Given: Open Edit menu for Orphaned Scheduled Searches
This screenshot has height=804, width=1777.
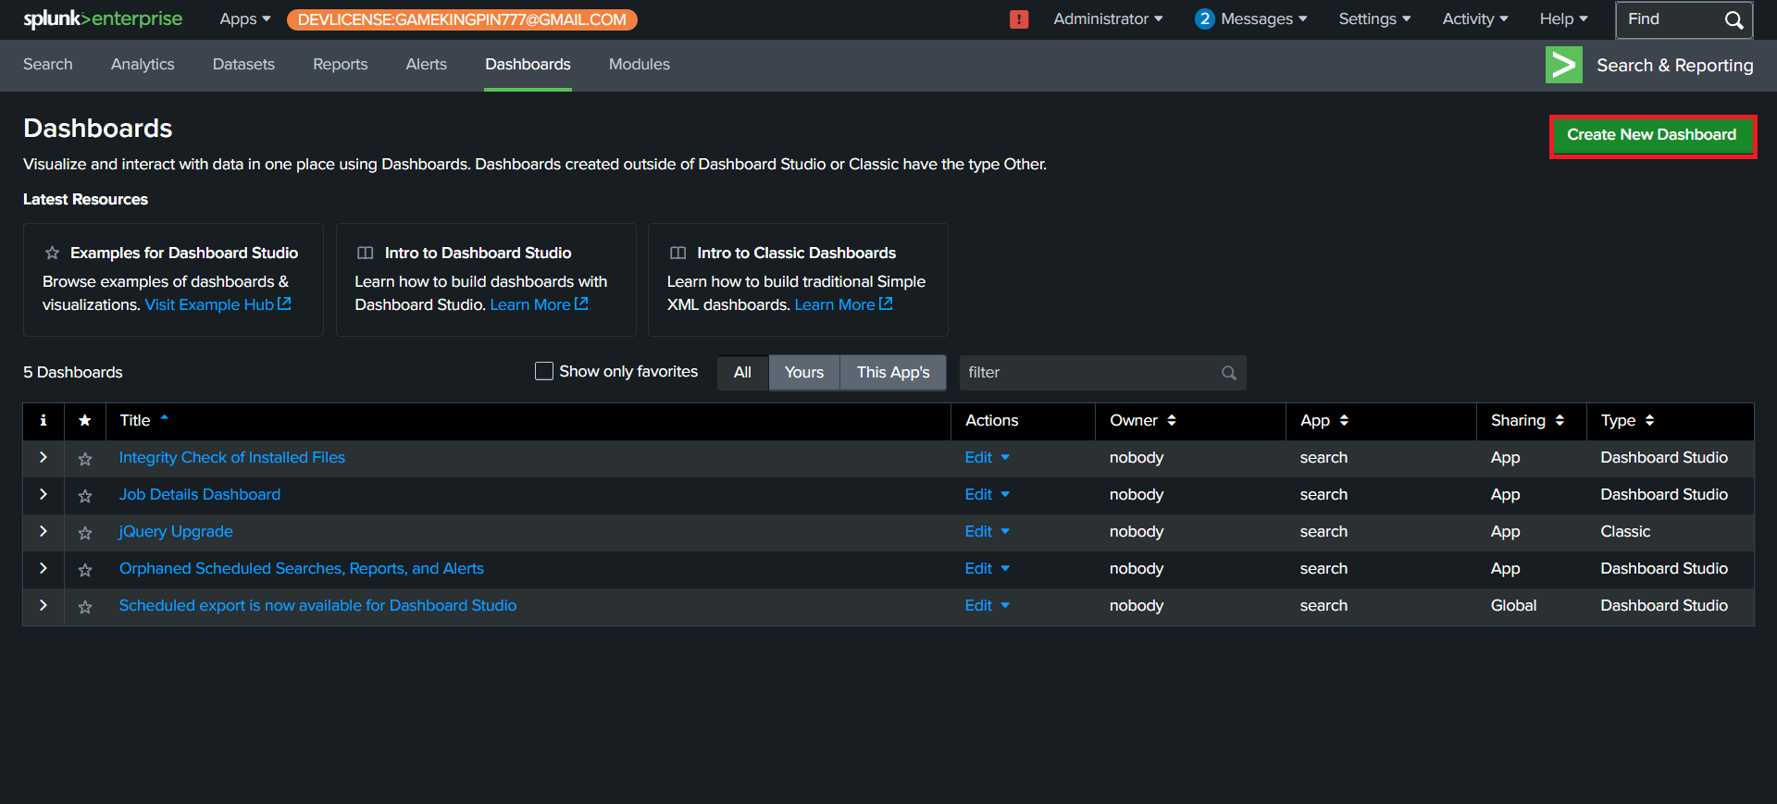Looking at the screenshot, I should 987,568.
